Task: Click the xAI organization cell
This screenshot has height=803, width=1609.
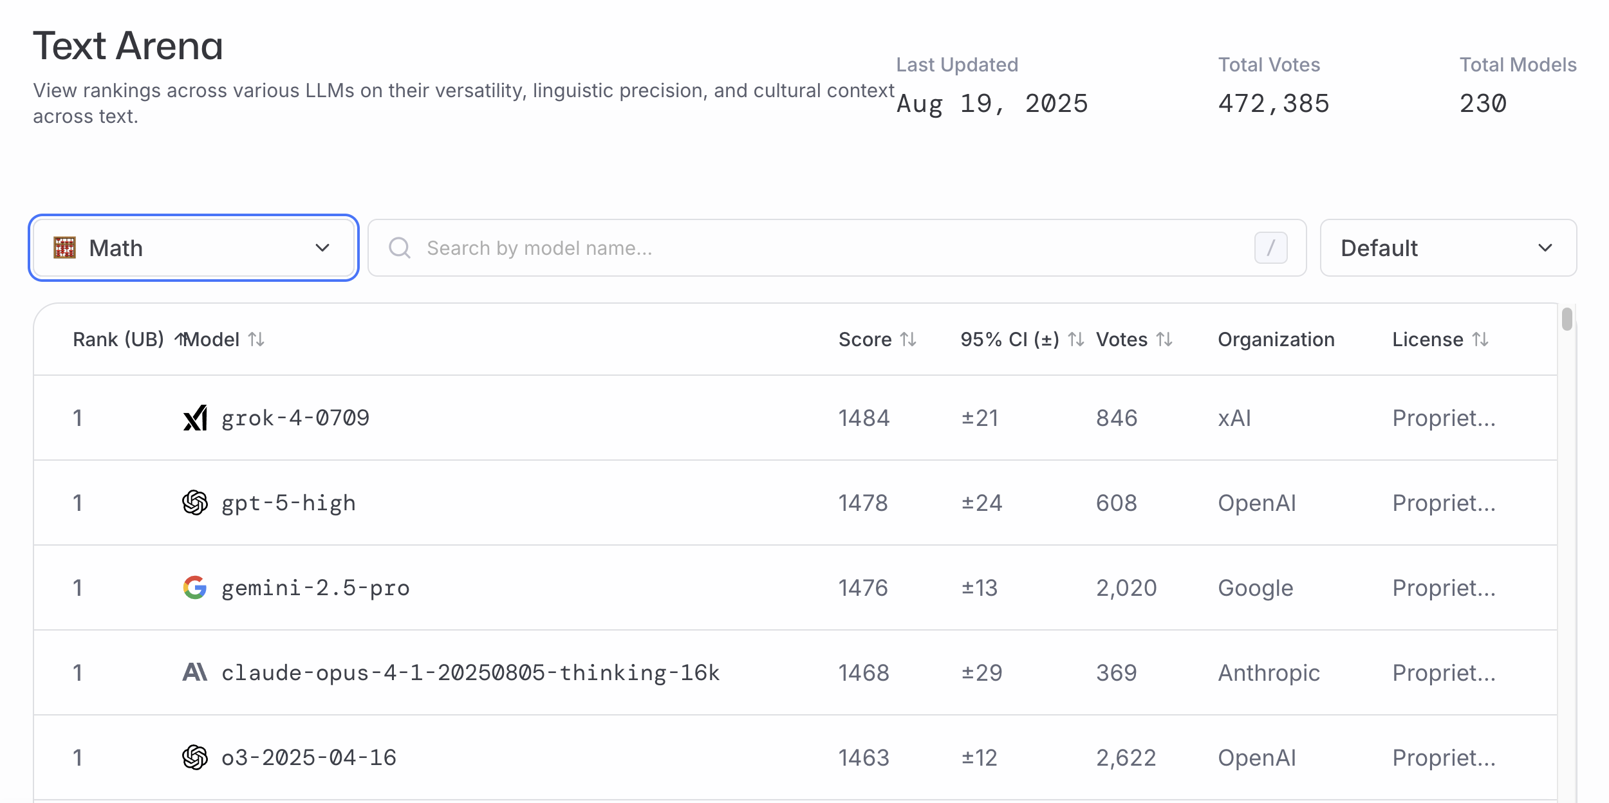Action: pos(1234,418)
